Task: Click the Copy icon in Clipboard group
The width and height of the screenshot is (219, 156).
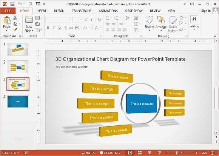Action: point(15,24)
